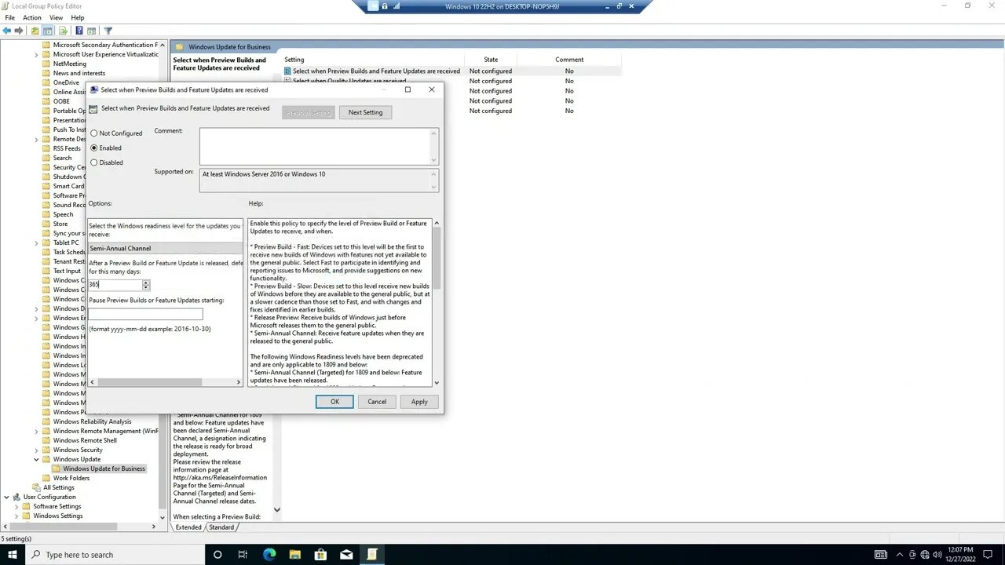
Task: Open the View menu
Action: click(x=57, y=17)
